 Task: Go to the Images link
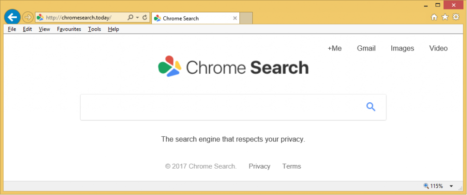tap(402, 49)
